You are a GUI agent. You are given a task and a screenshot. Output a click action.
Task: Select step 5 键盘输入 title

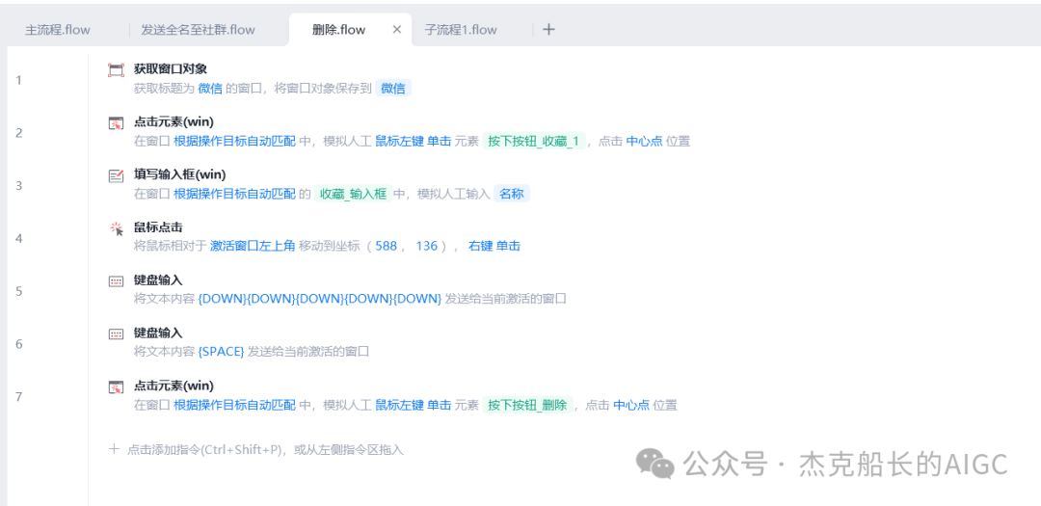(x=158, y=280)
